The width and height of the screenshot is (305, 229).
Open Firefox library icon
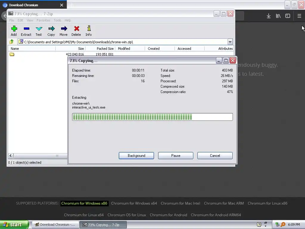(278, 16)
